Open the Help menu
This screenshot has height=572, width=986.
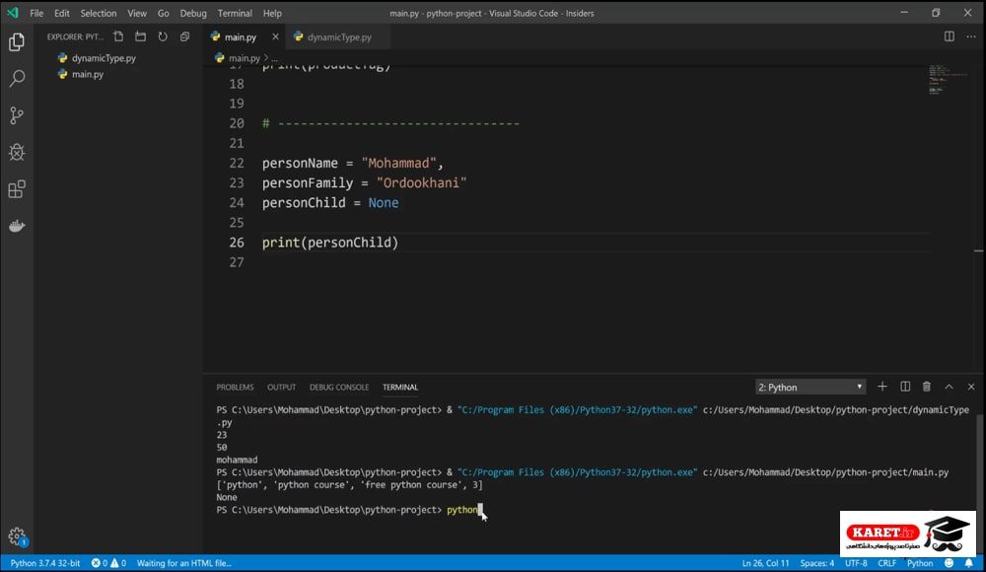click(272, 13)
